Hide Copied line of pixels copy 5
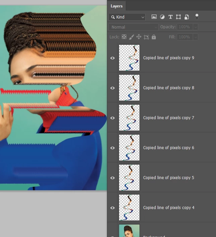The height and width of the screenshot is (237, 216). 112,178
